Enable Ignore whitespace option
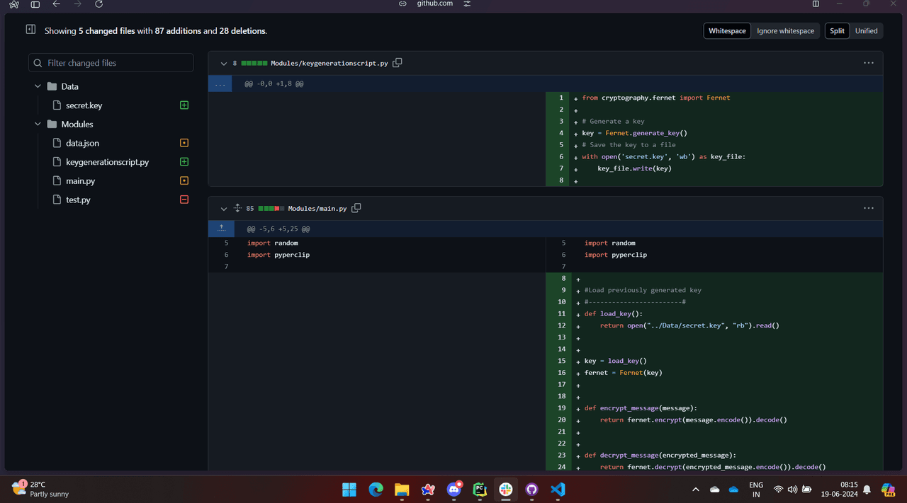The width and height of the screenshot is (907, 503). 785,31
